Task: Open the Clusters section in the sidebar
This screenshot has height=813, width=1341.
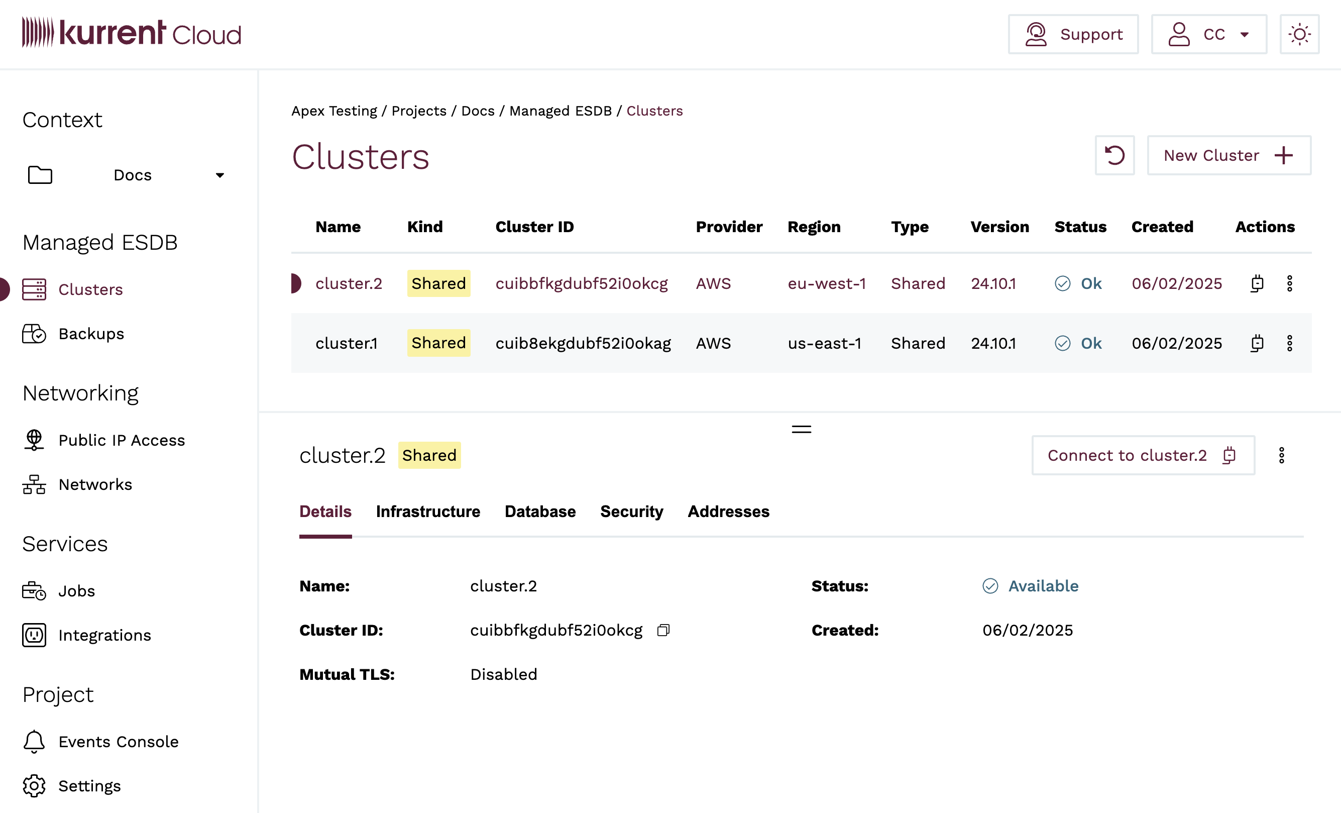Action: coord(90,289)
